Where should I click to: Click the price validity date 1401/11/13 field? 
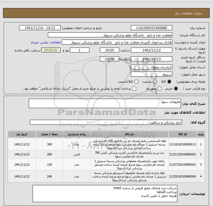(x=152, y=59)
